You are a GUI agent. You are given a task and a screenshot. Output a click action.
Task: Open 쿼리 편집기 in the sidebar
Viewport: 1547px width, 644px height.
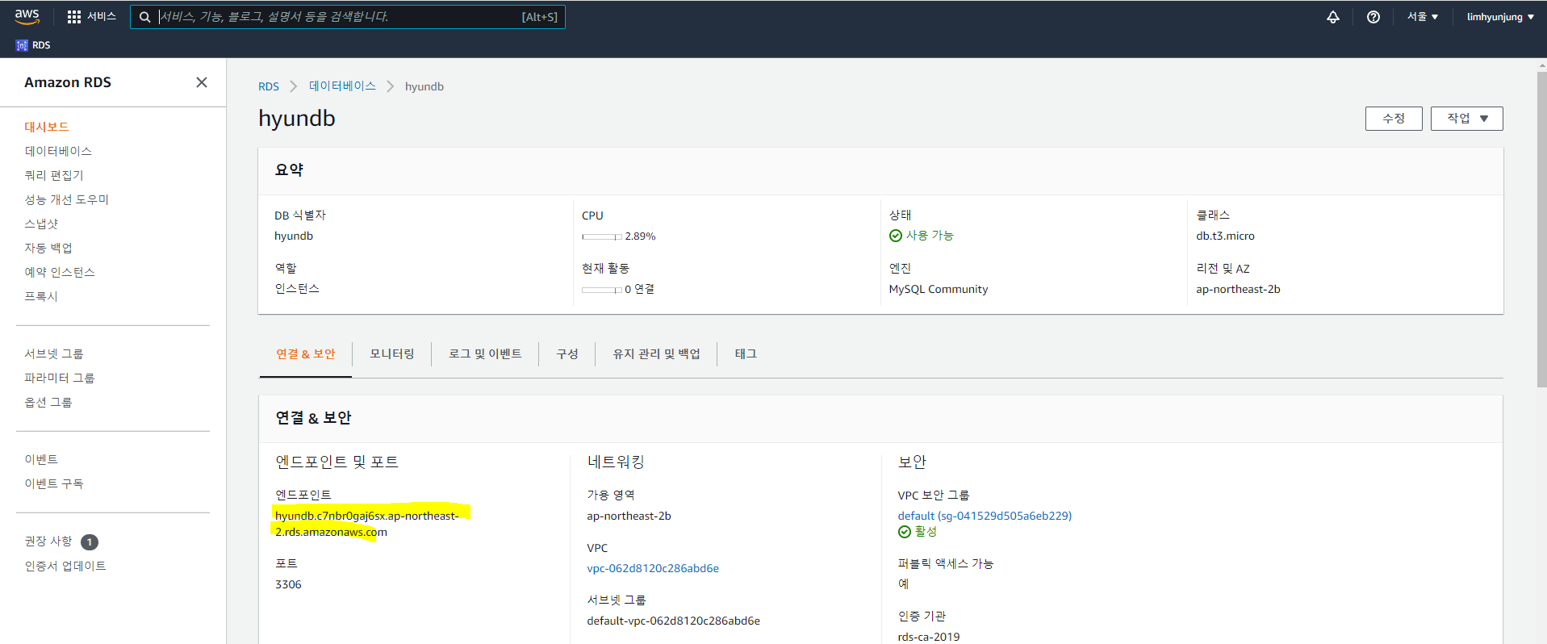(x=54, y=175)
